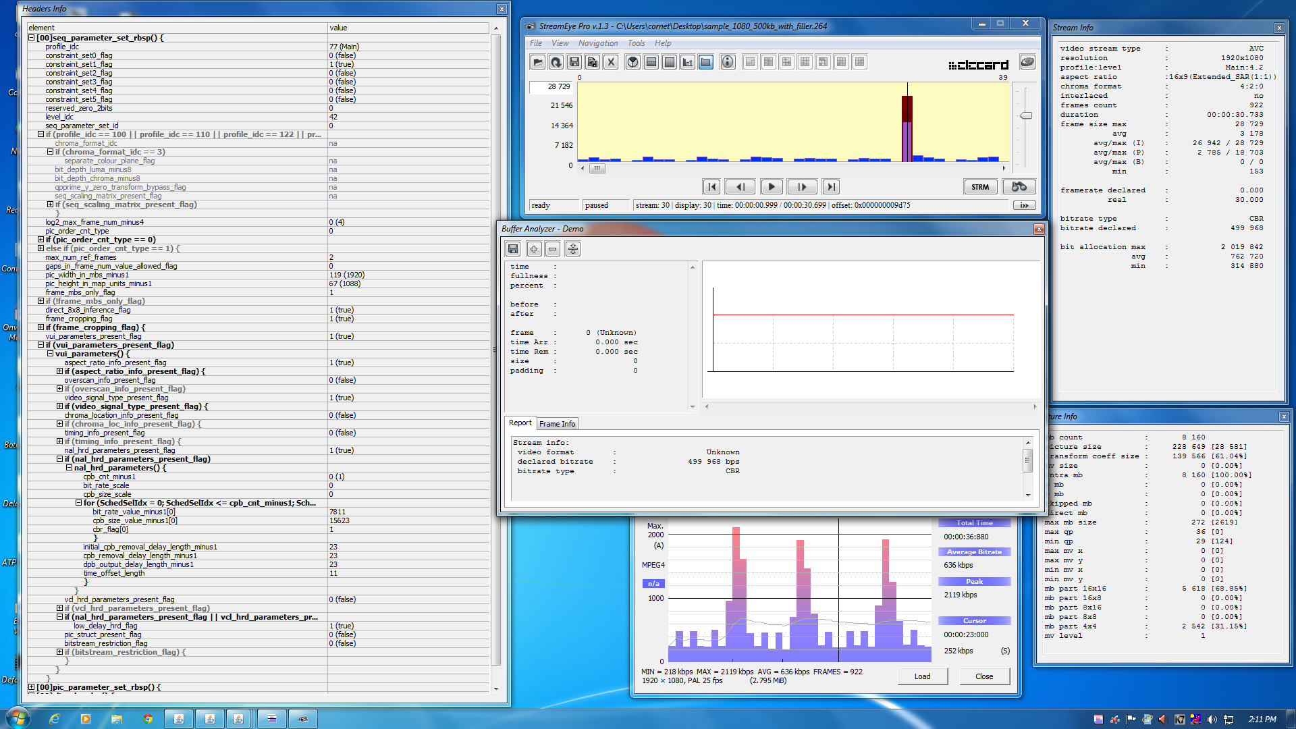Select the max_num_ref_frames row

coord(258,257)
